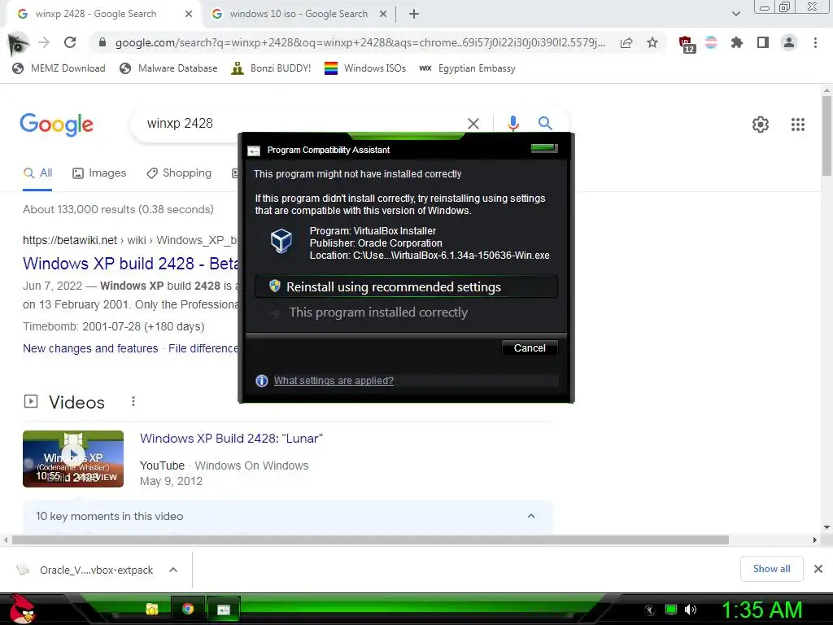
Task: Collapse the 10 key moments section
Action: pyautogui.click(x=530, y=516)
